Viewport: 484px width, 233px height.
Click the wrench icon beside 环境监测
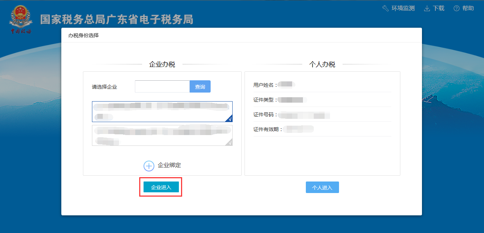coord(385,8)
